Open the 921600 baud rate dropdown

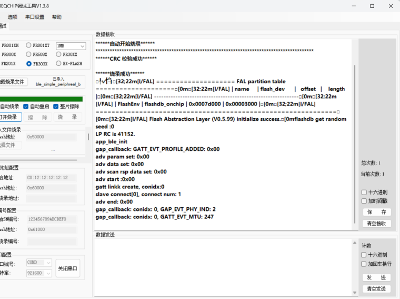point(39,273)
